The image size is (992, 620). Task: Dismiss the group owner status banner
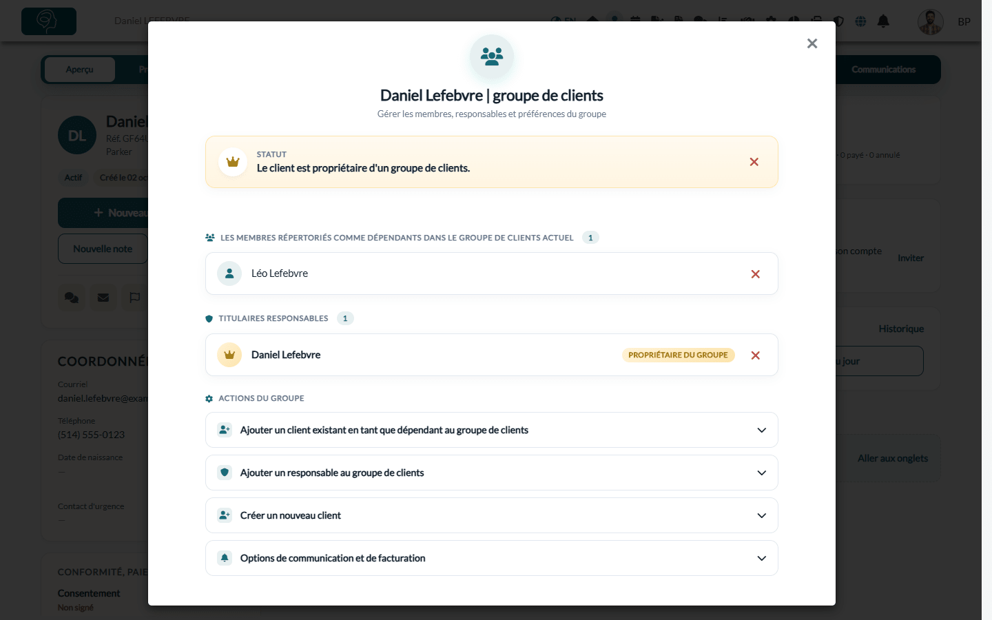[x=754, y=162]
